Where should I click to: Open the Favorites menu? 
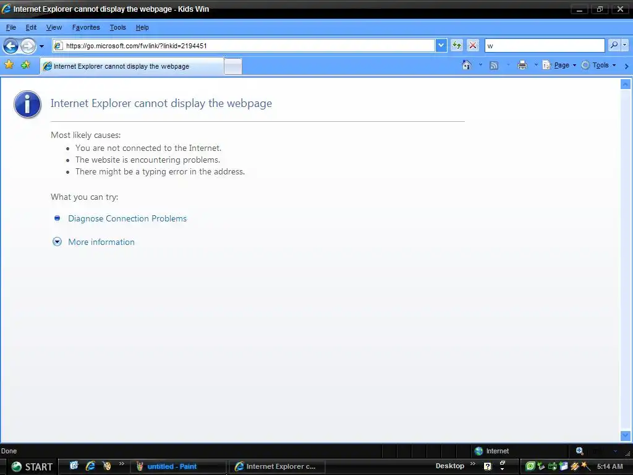[x=86, y=27]
